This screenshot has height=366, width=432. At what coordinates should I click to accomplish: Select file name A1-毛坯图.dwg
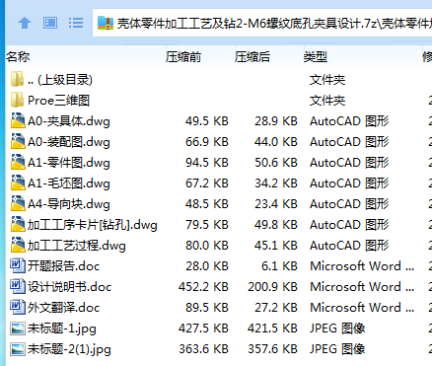click(69, 183)
